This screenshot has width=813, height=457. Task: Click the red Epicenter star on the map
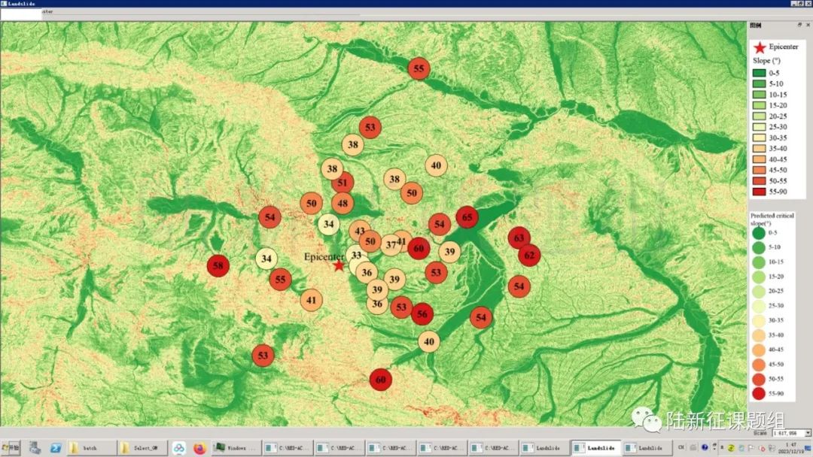coord(339,265)
